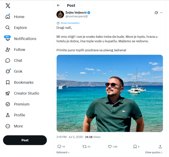Open the Grok icon beside post author
The width and height of the screenshot is (169, 157).
pyautogui.click(x=156, y=13)
